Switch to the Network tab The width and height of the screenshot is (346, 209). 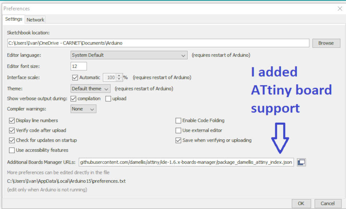coord(35,20)
